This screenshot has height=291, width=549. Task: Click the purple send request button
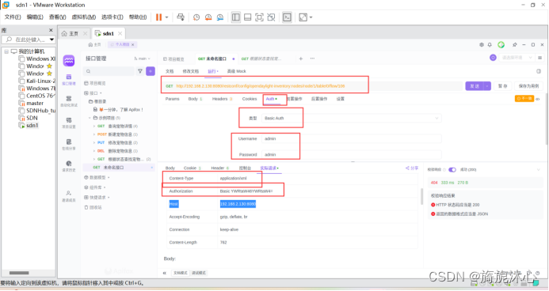[475, 86]
